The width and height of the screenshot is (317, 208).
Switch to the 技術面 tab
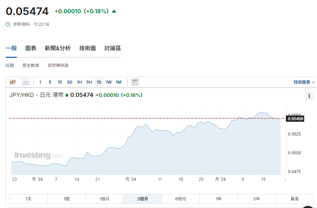87,48
